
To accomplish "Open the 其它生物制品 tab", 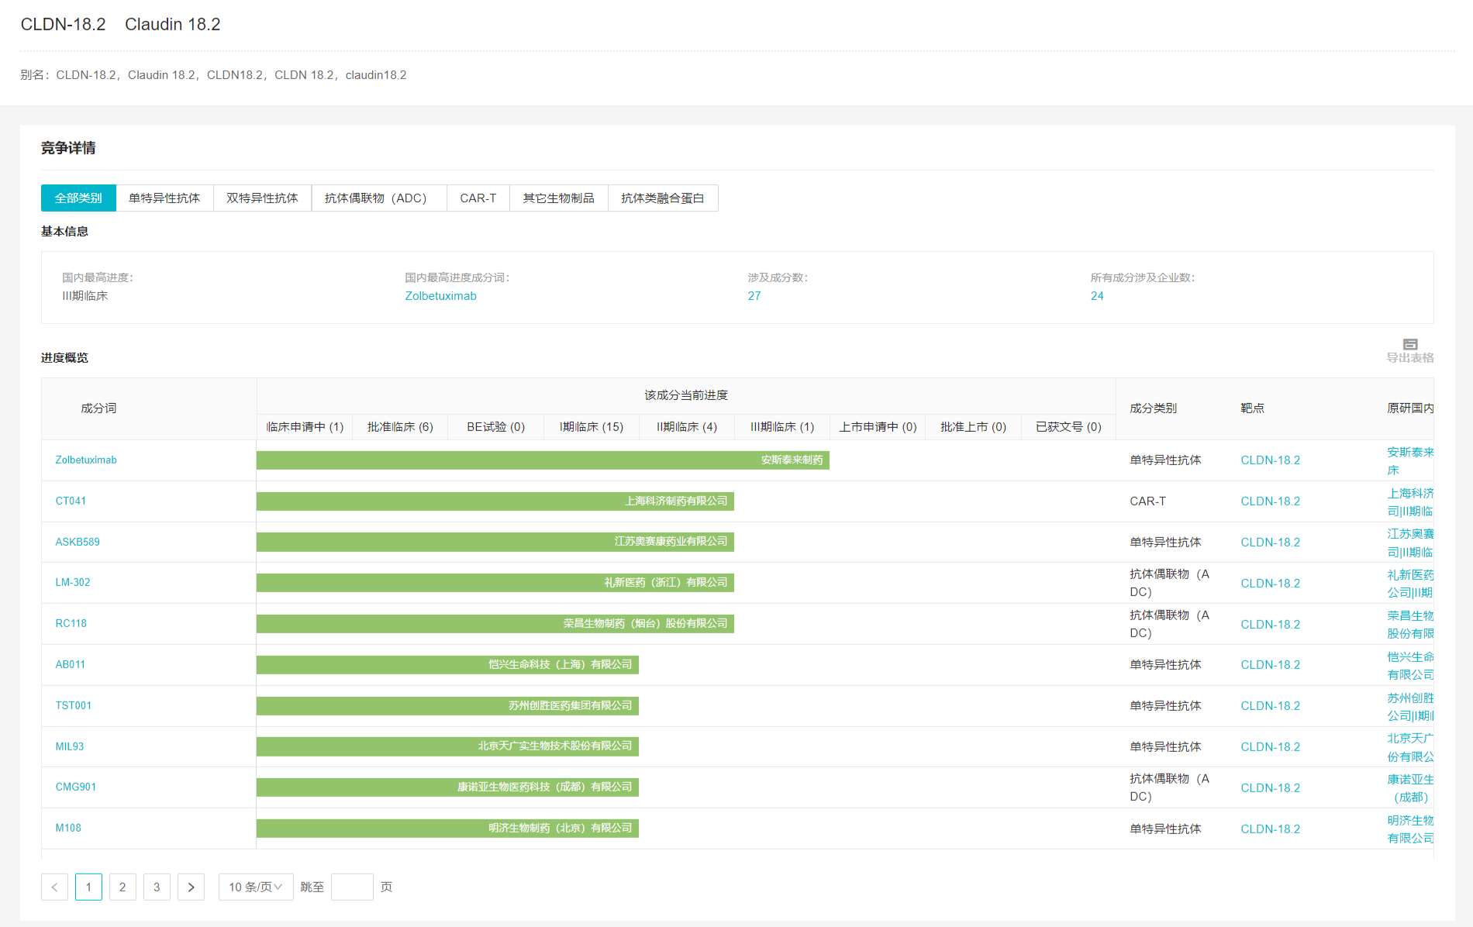I will coord(559,198).
